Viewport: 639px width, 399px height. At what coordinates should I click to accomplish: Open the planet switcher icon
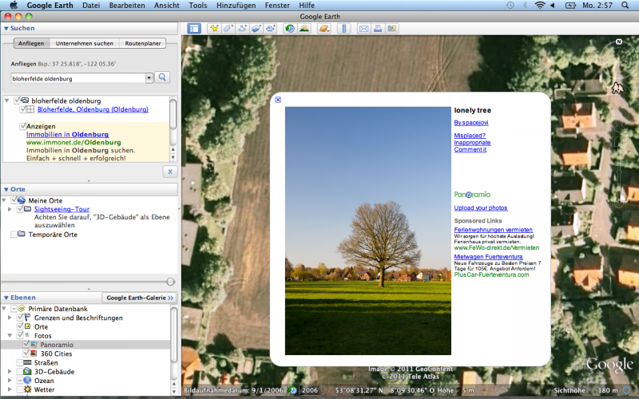(323, 29)
